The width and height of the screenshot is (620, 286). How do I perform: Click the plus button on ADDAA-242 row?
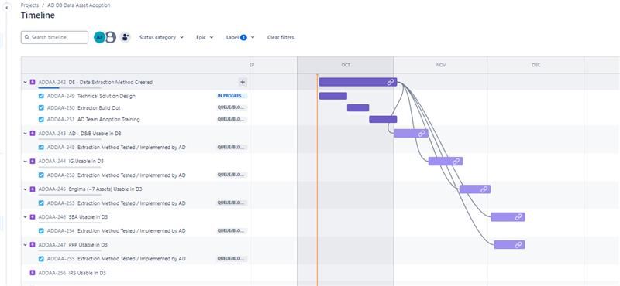pyautogui.click(x=243, y=82)
